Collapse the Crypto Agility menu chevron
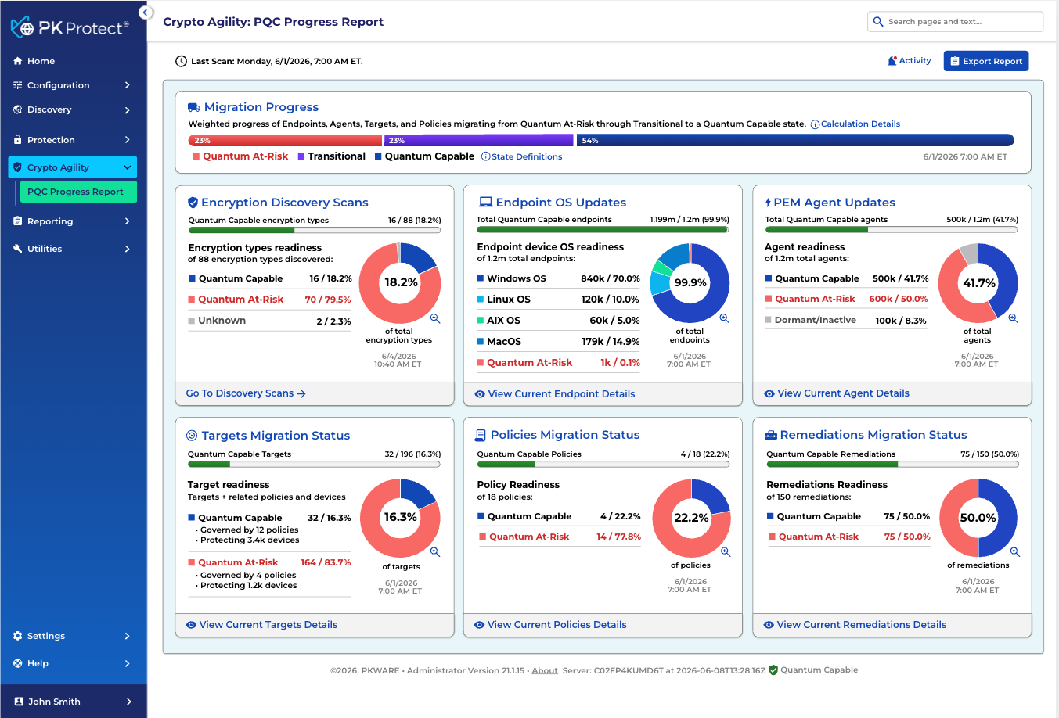 127,167
